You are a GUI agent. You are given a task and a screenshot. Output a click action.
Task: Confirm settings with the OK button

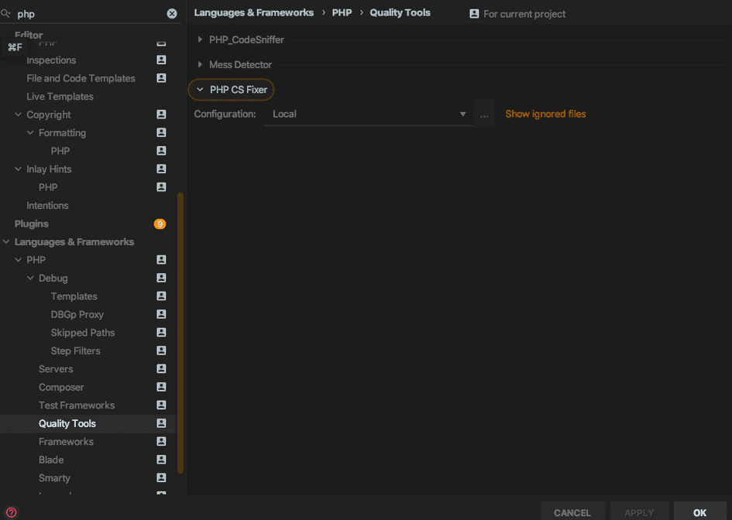pyautogui.click(x=699, y=512)
